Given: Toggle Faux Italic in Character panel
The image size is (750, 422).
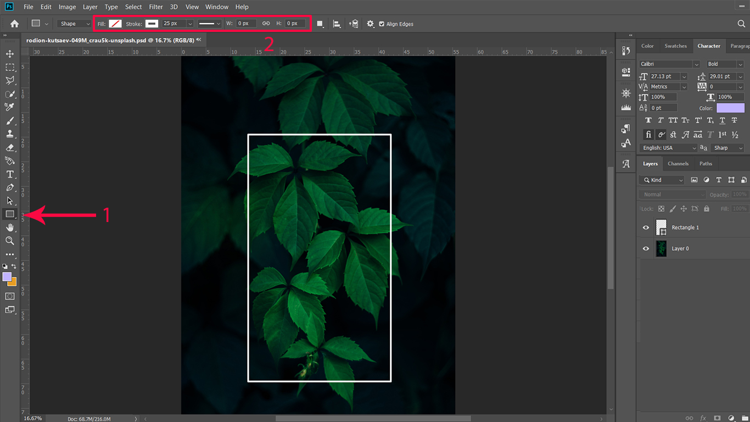Looking at the screenshot, I should (x=661, y=121).
